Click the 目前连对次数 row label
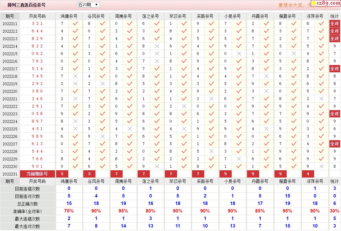Viewport: 341px width, 231px height. pos(27,196)
